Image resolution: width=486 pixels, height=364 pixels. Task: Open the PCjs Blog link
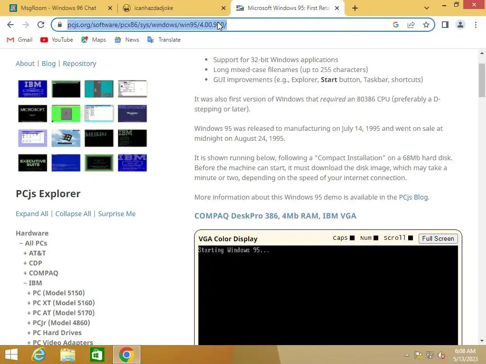413,197
